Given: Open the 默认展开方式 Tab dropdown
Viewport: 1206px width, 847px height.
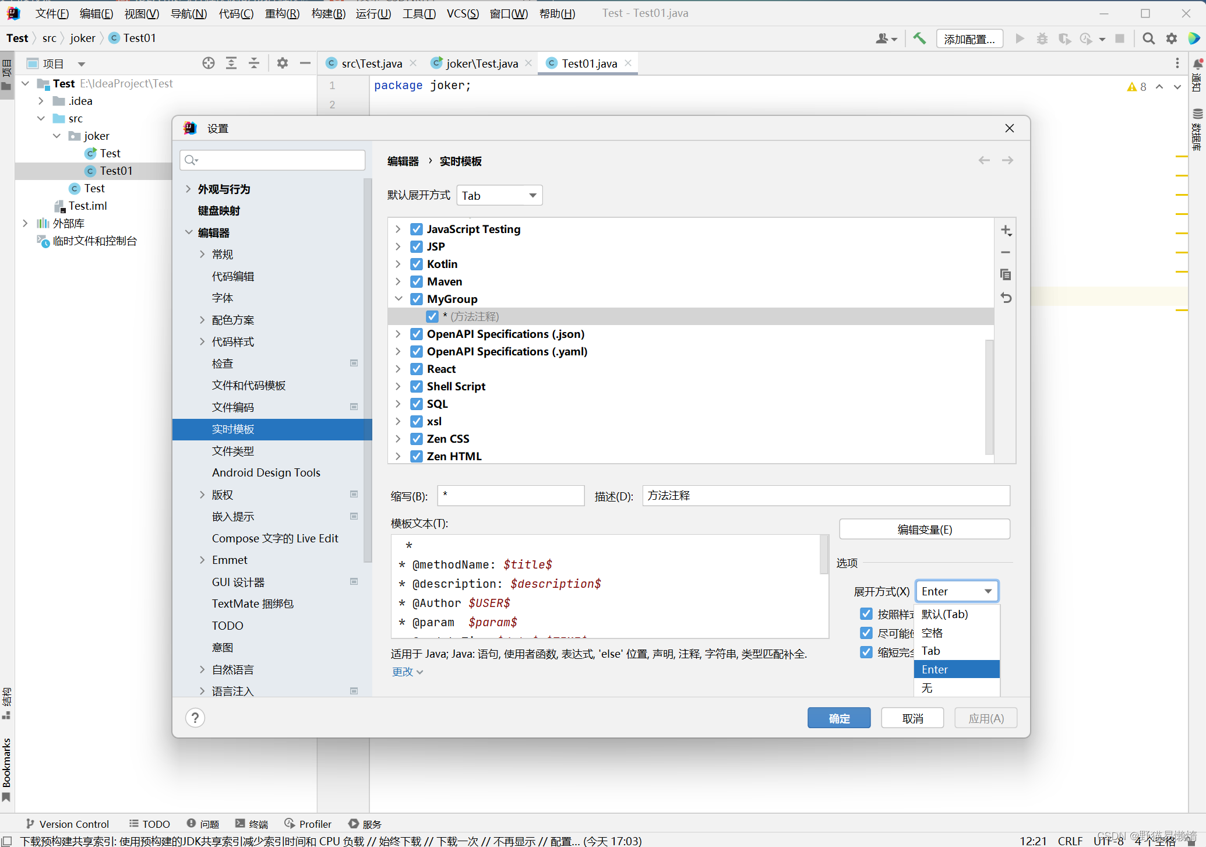Looking at the screenshot, I should tap(499, 196).
